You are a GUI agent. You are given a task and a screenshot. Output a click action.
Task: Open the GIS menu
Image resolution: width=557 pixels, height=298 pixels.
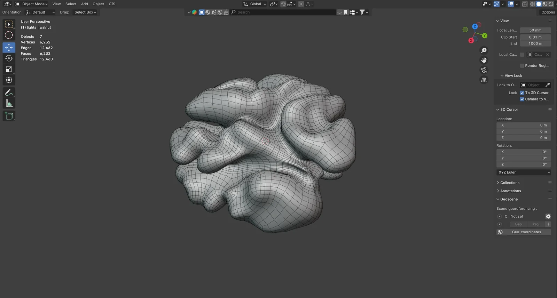[x=112, y=4]
